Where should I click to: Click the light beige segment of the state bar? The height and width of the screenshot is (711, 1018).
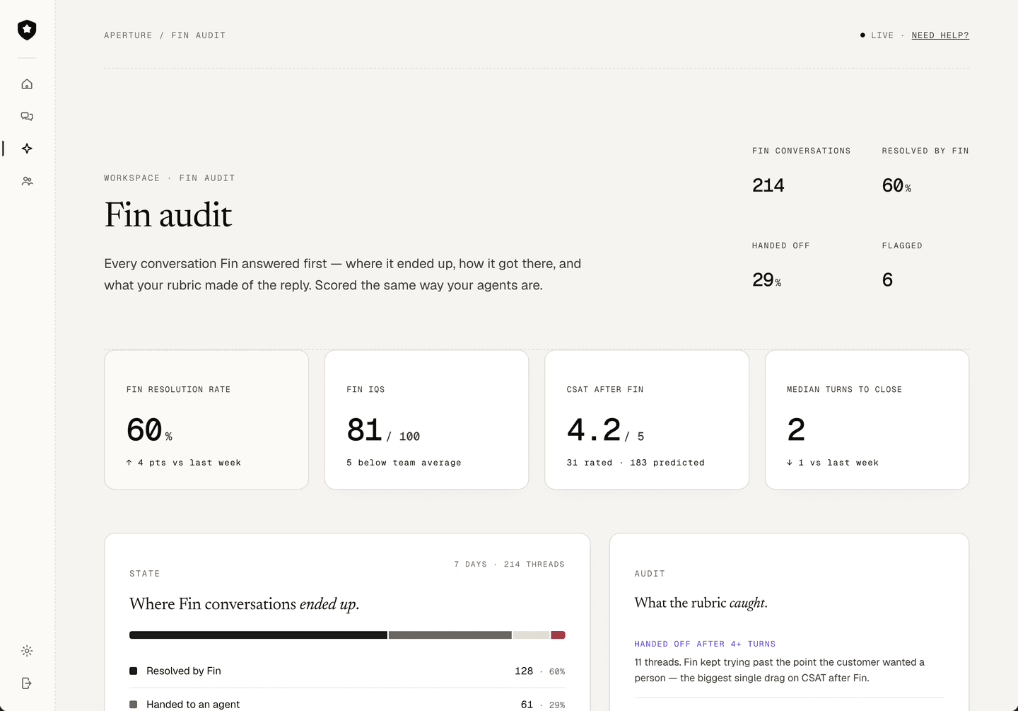click(x=532, y=635)
